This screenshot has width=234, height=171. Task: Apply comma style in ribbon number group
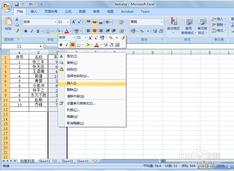coord(148,31)
